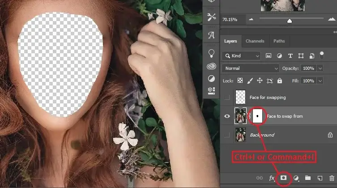The image size is (337, 188).
Task: Click the 70.15% zoom value field
Action: coord(234,20)
